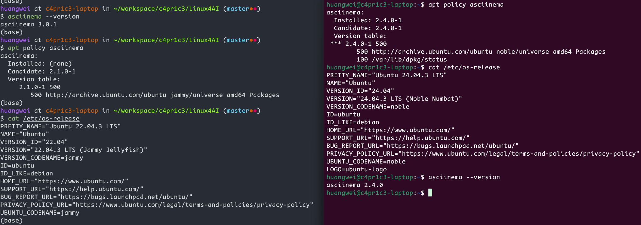
Task: Click the blinking cursor block at the last prompt
Action: click(430, 193)
